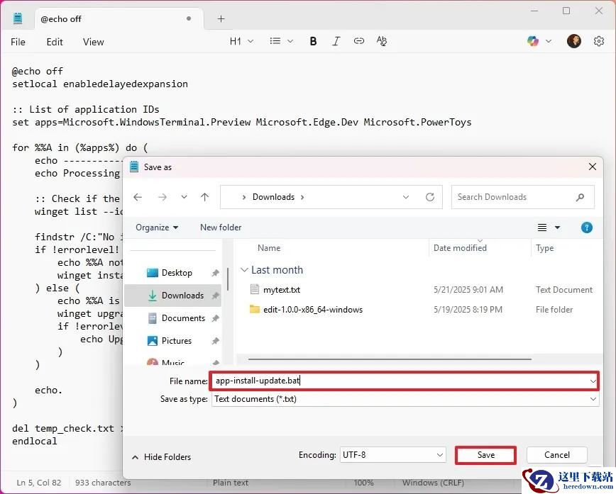Click the search magnifier in Save as

(580, 197)
